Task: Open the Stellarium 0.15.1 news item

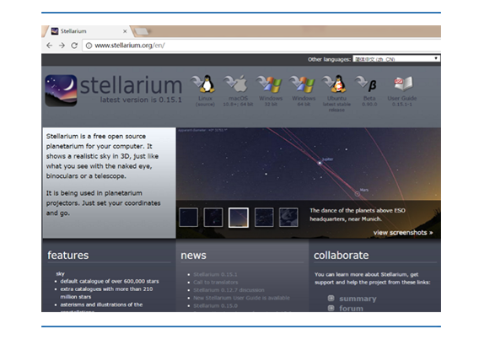Action: point(215,274)
